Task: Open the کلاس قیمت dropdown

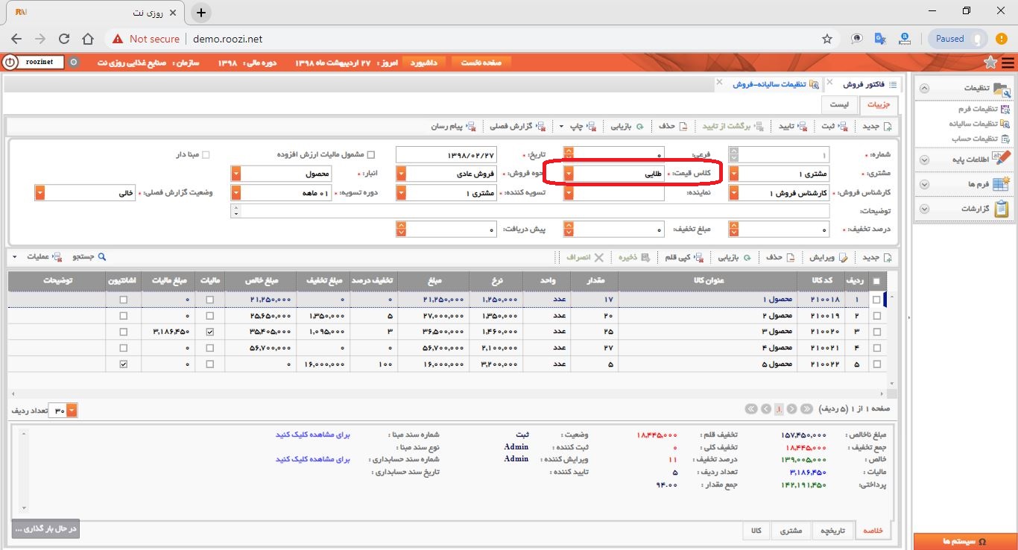Action: coord(569,174)
